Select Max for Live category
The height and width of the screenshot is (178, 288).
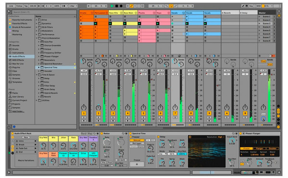(x=18, y=64)
